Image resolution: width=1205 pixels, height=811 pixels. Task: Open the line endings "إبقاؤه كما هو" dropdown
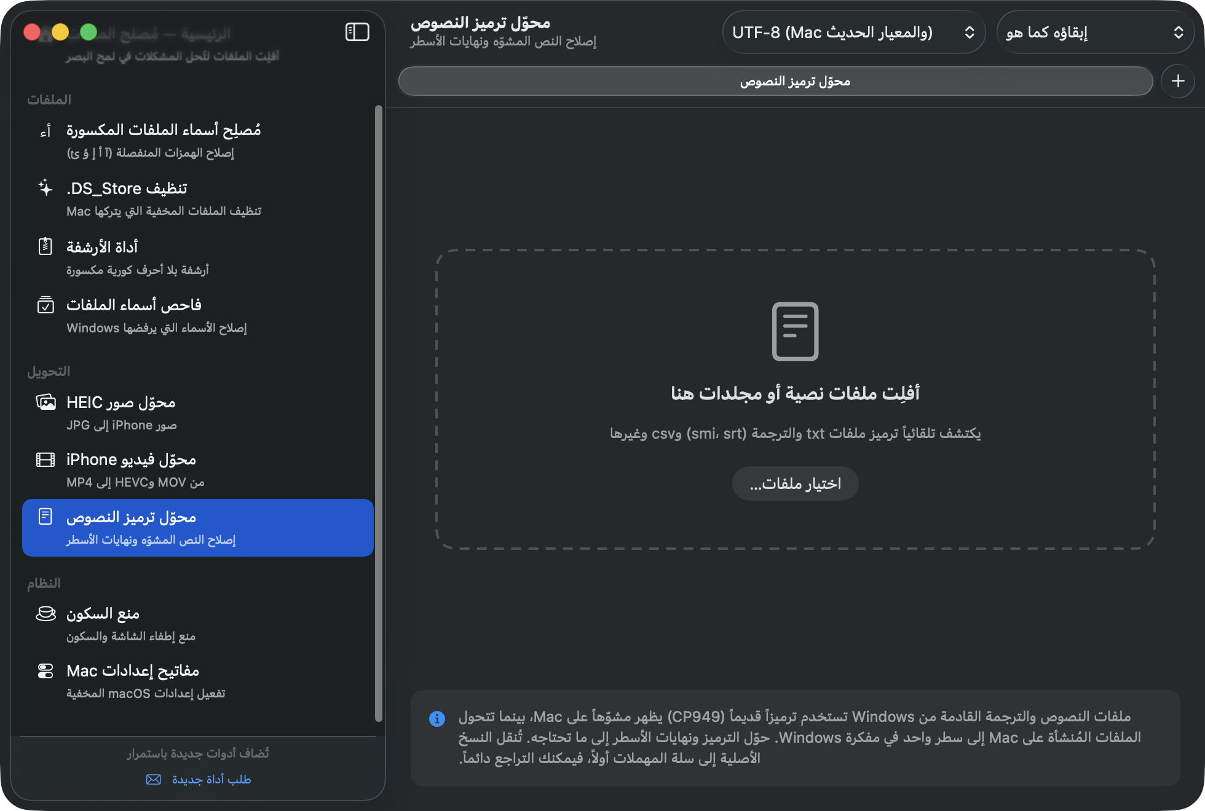pos(1095,32)
